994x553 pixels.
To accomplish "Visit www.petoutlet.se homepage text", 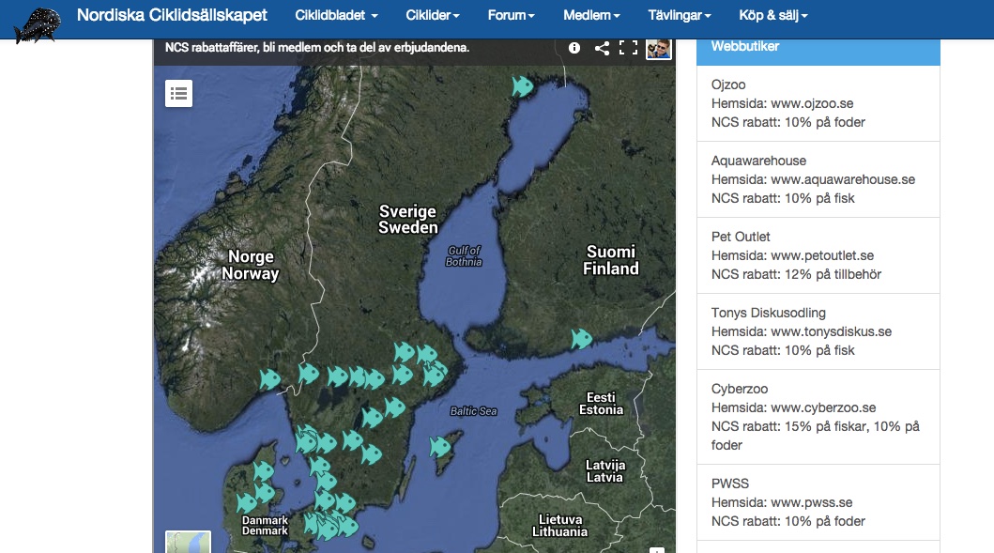I will (822, 255).
